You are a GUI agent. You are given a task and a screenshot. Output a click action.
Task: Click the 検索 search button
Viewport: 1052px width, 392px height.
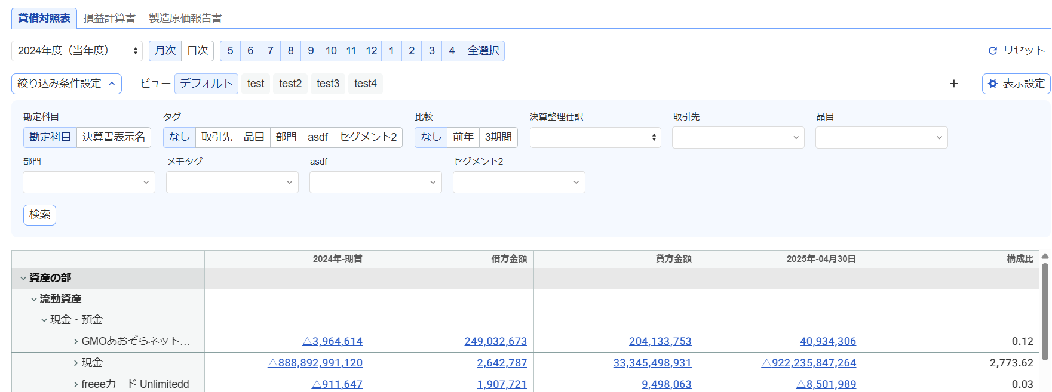39,215
